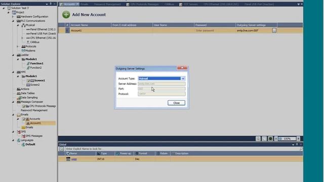Switch to the CPU Ethernet tab

click(221, 5)
